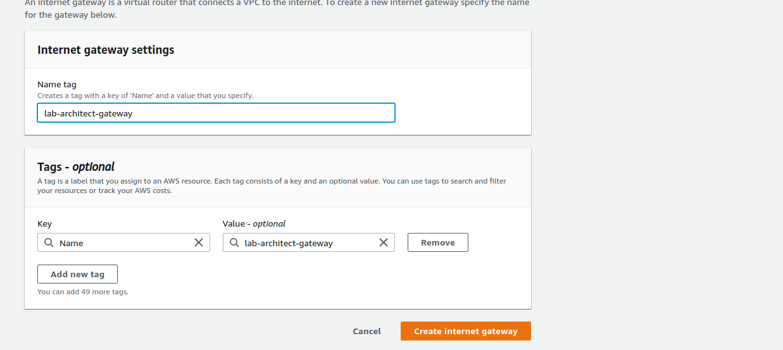Focus the Name tag input field

216,113
